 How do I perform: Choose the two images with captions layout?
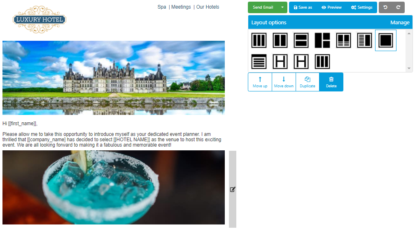tap(343, 40)
